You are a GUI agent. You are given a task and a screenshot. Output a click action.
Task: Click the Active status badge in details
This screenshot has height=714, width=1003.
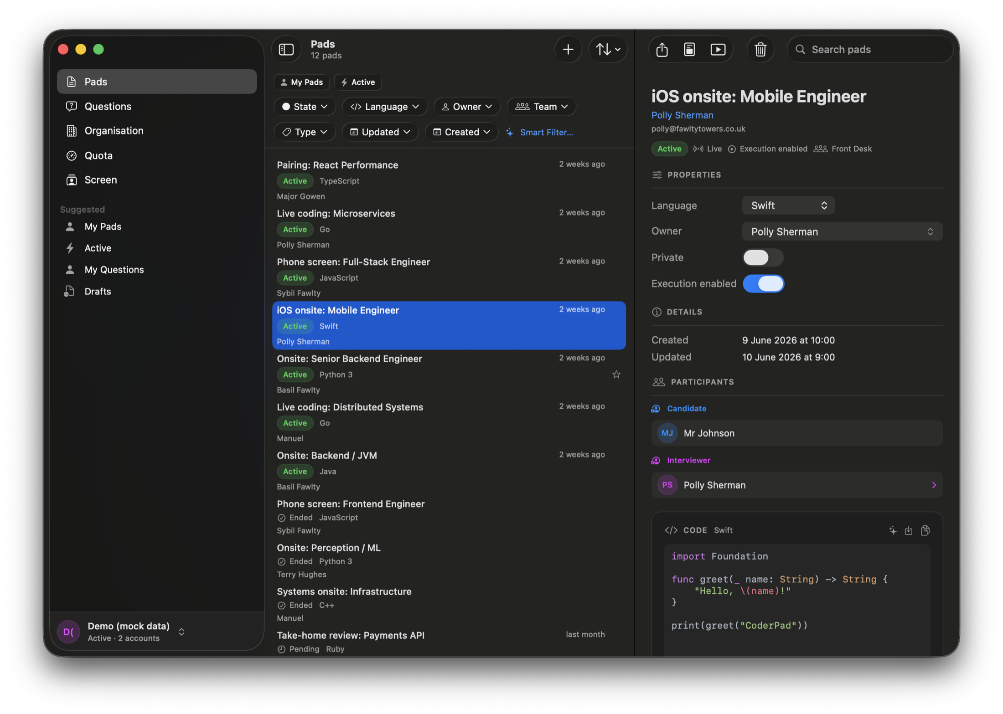click(669, 149)
